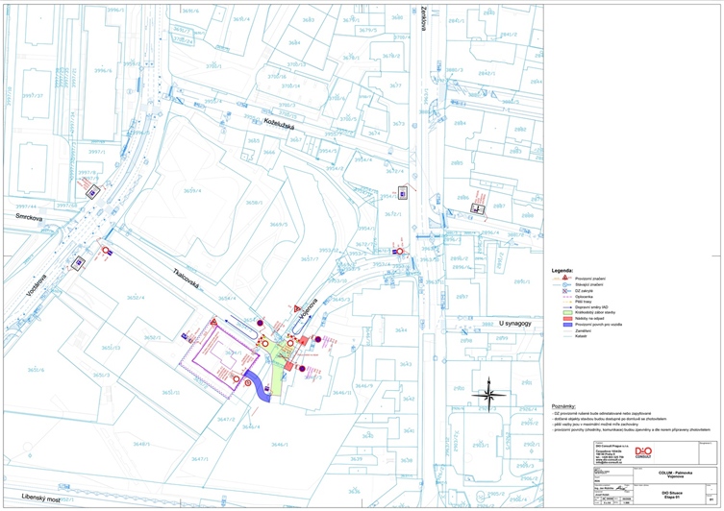Click the 'Libeňský most' label
724x511 pixels.
(x=41, y=498)
